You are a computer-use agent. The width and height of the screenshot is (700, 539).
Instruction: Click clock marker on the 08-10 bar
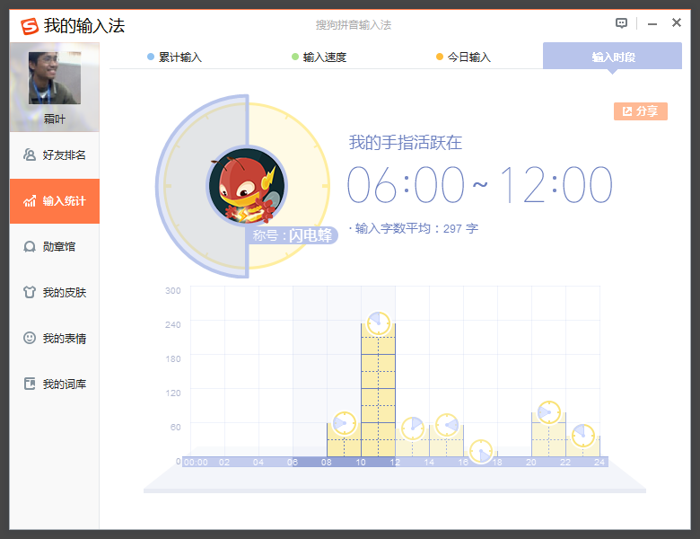[345, 423]
